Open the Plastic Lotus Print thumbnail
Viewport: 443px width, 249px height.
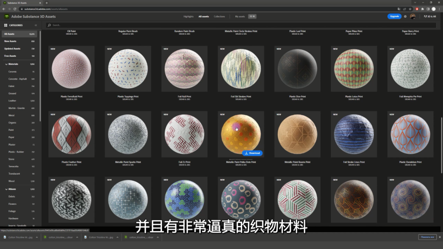pyautogui.click(x=354, y=69)
